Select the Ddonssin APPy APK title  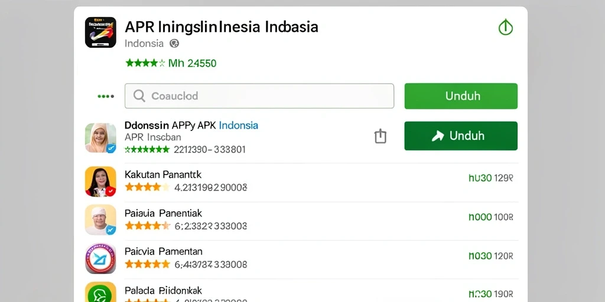pos(170,125)
